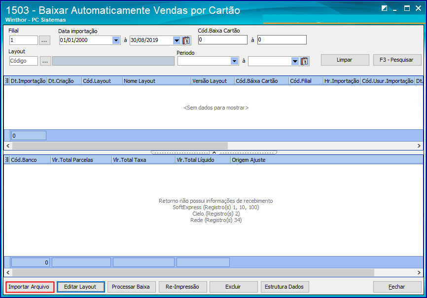The image size is (427, 298).
Task: Click upper grid scrollbar left arrow
Action: click(8, 146)
